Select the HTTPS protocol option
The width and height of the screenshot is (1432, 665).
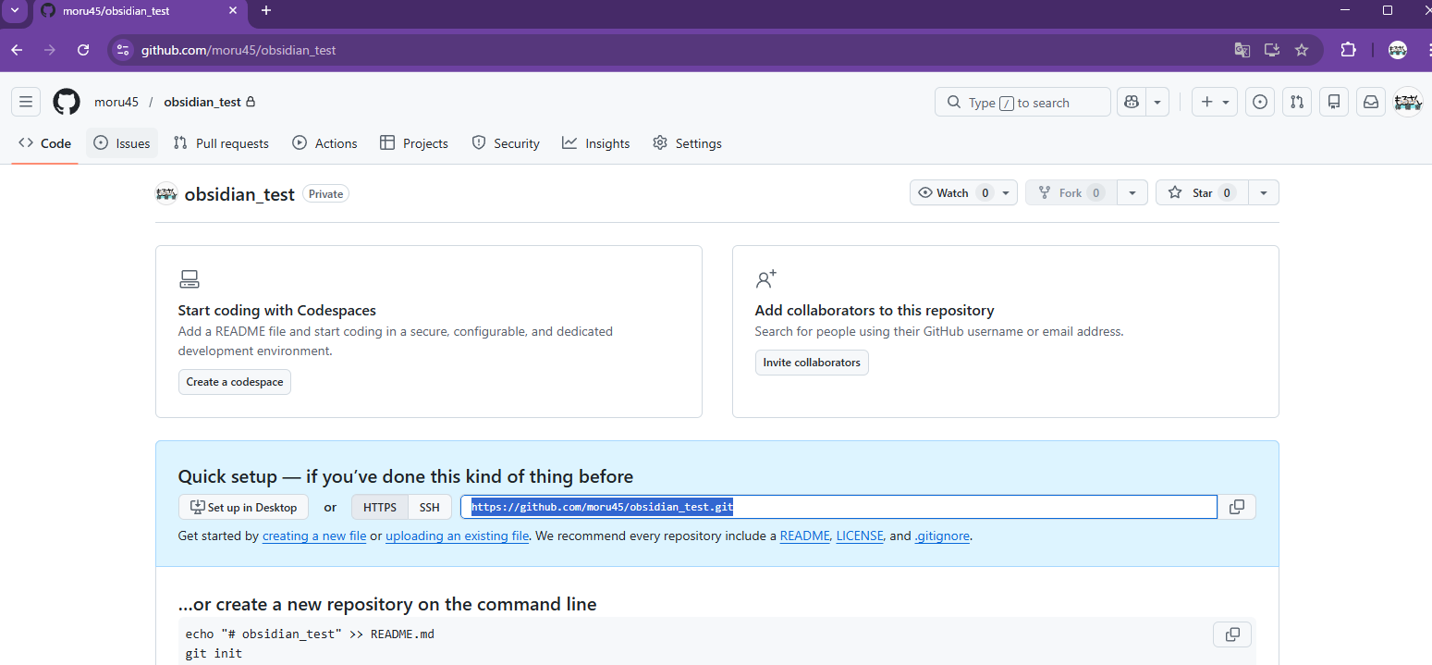(379, 507)
